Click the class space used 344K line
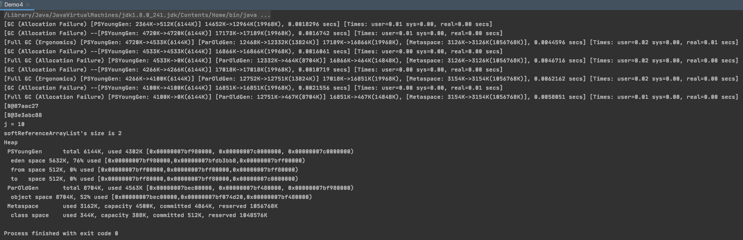Screen dimensions: 743x240 (137, 215)
